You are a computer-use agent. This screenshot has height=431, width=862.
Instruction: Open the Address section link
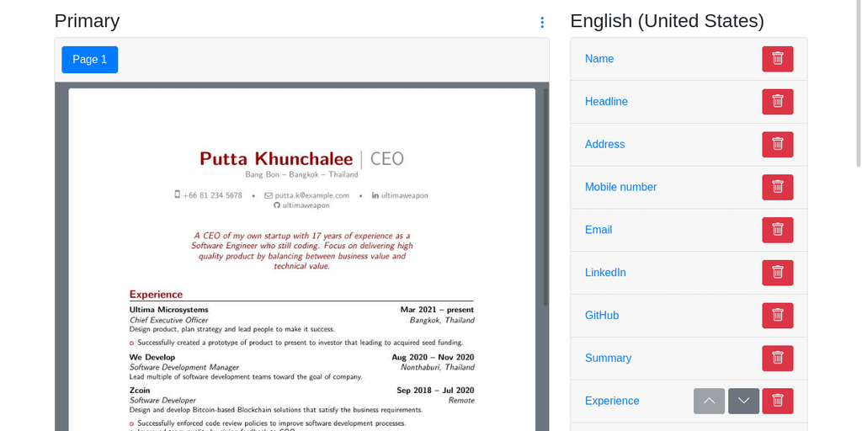604,145
